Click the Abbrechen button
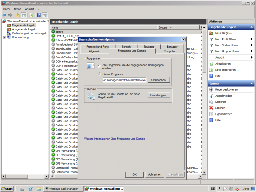Screen dimensions: 256x192 tap(154, 174)
